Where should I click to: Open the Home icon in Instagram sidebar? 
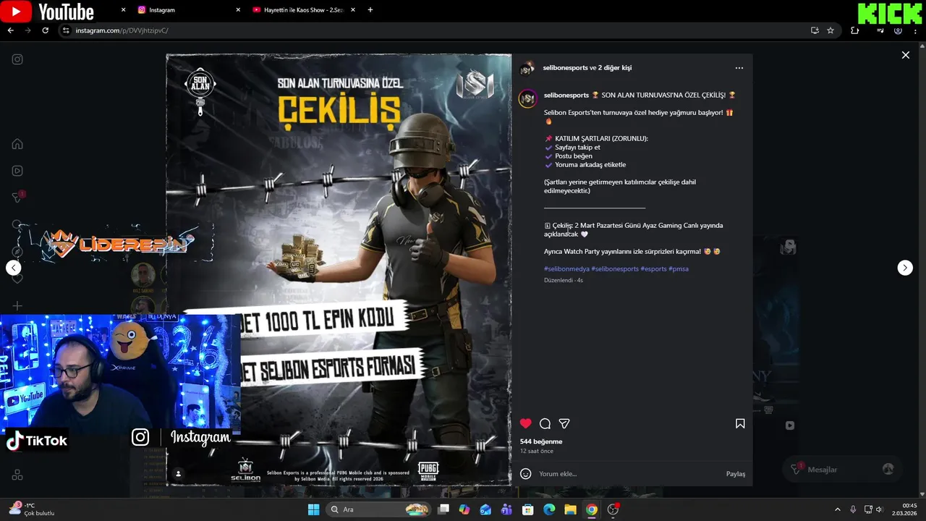click(x=17, y=143)
